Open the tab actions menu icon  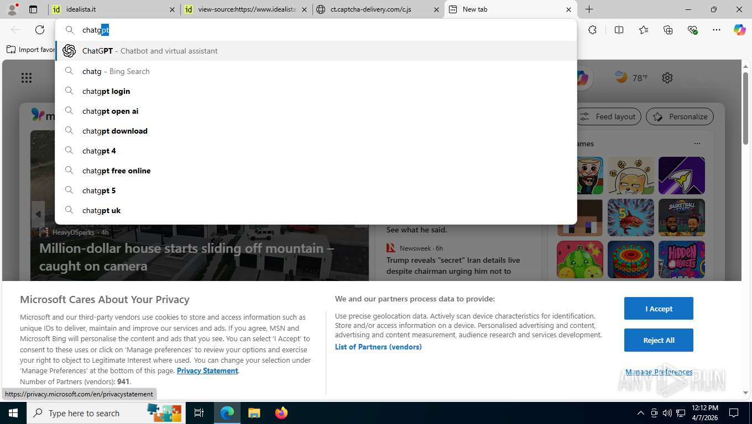coord(33,9)
